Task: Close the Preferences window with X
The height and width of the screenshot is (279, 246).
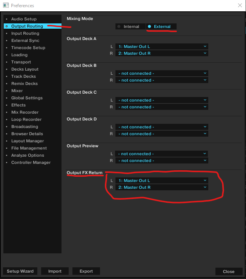Action: (240, 5)
